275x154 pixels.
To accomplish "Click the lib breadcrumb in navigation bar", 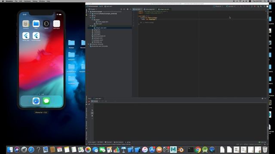I will point(101,6).
